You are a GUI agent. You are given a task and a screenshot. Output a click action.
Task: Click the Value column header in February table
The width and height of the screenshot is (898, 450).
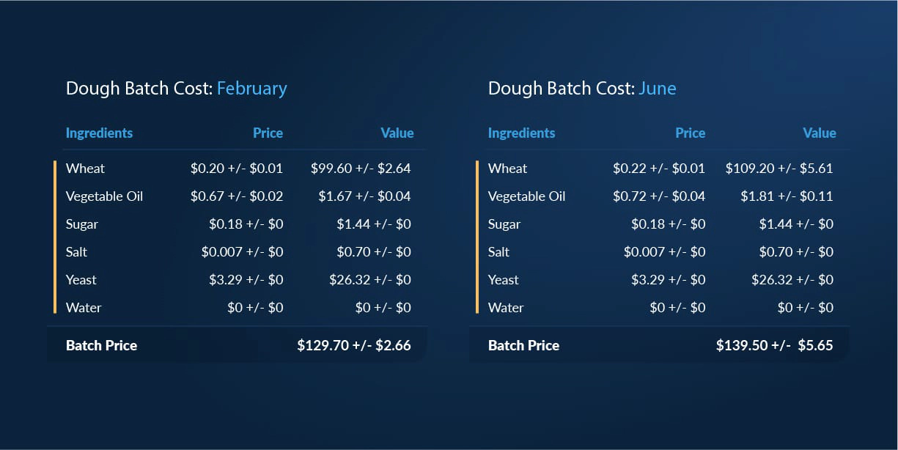coord(397,133)
